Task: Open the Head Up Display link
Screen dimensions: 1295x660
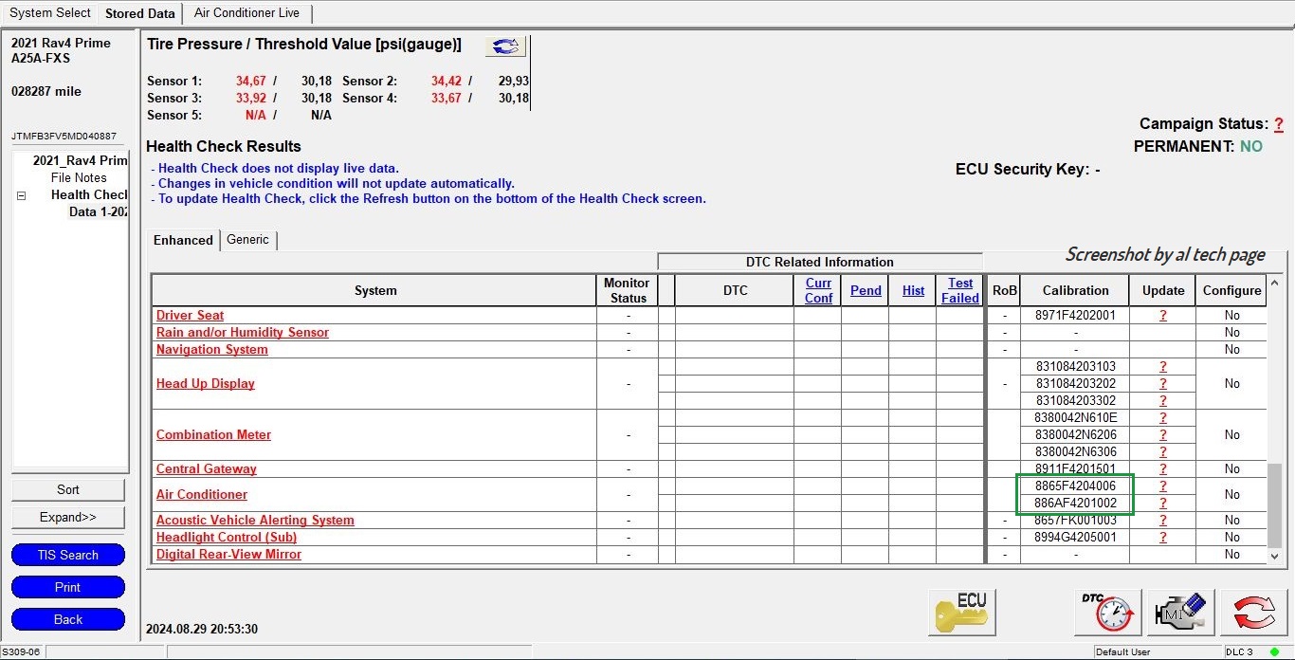Action: click(206, 384)
